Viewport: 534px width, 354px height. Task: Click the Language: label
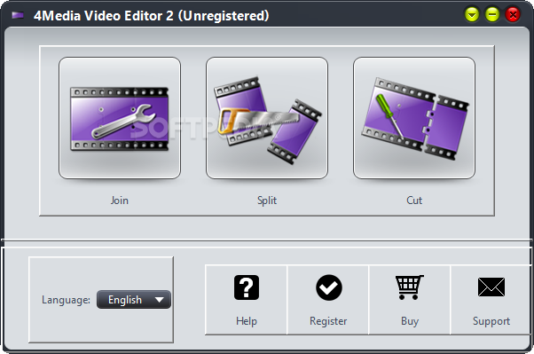pos(66,300)
